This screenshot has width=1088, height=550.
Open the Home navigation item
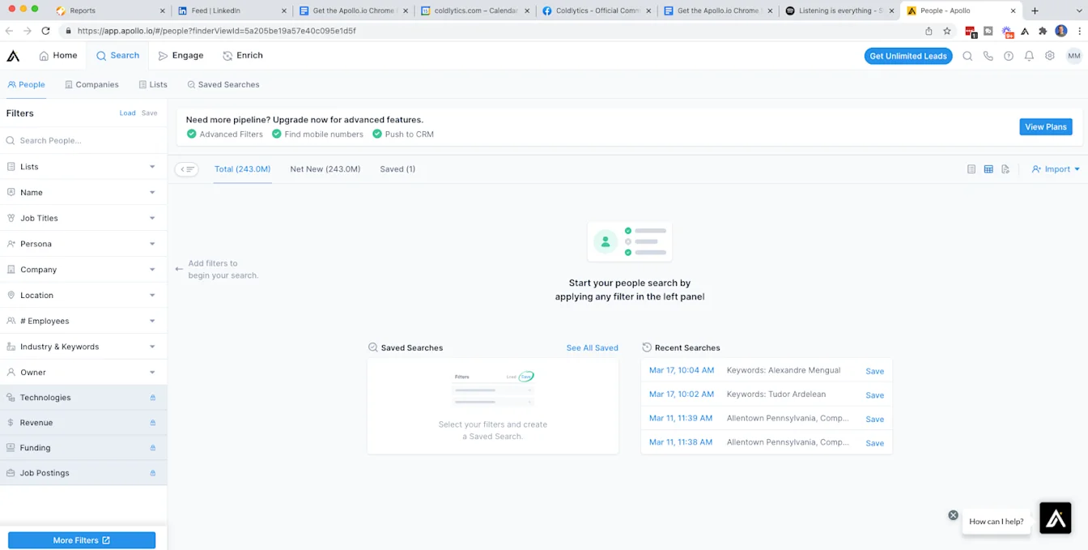coord(58,56)
